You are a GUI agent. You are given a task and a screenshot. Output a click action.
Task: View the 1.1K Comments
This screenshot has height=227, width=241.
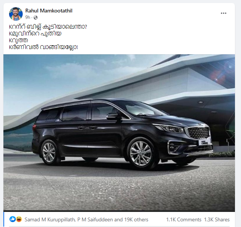tap(183, 219)
